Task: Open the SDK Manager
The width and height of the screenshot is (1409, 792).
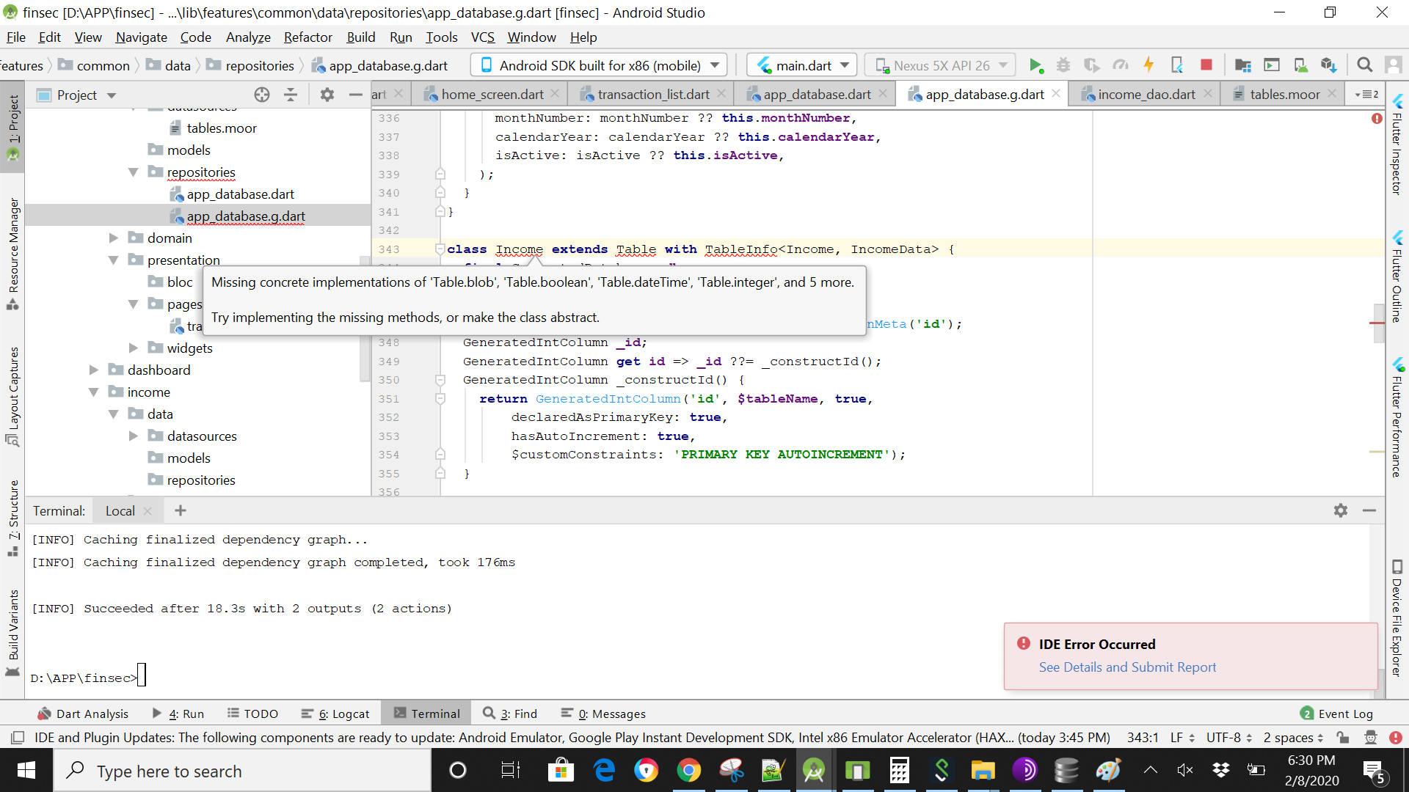Action: tap(1330, 65)
